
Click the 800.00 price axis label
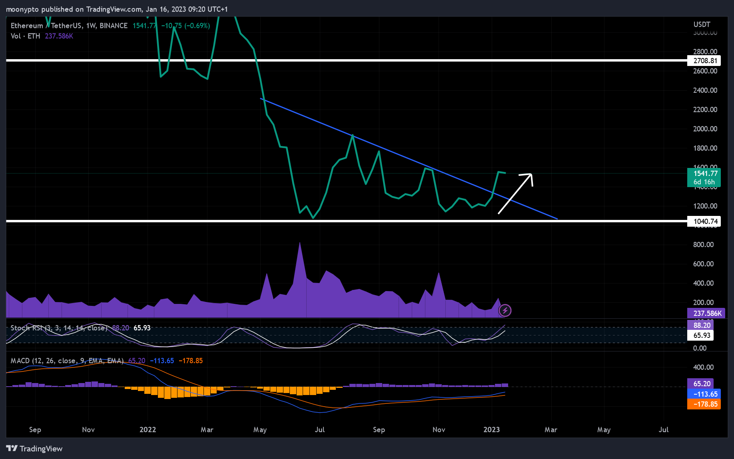click(703, 244)
